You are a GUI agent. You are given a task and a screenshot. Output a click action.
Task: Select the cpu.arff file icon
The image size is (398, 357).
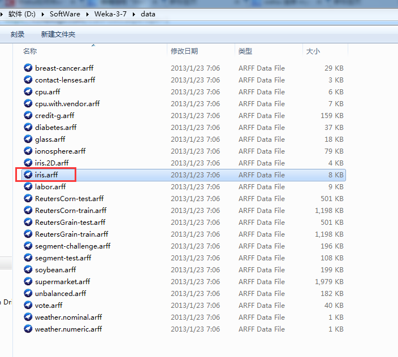28,92
